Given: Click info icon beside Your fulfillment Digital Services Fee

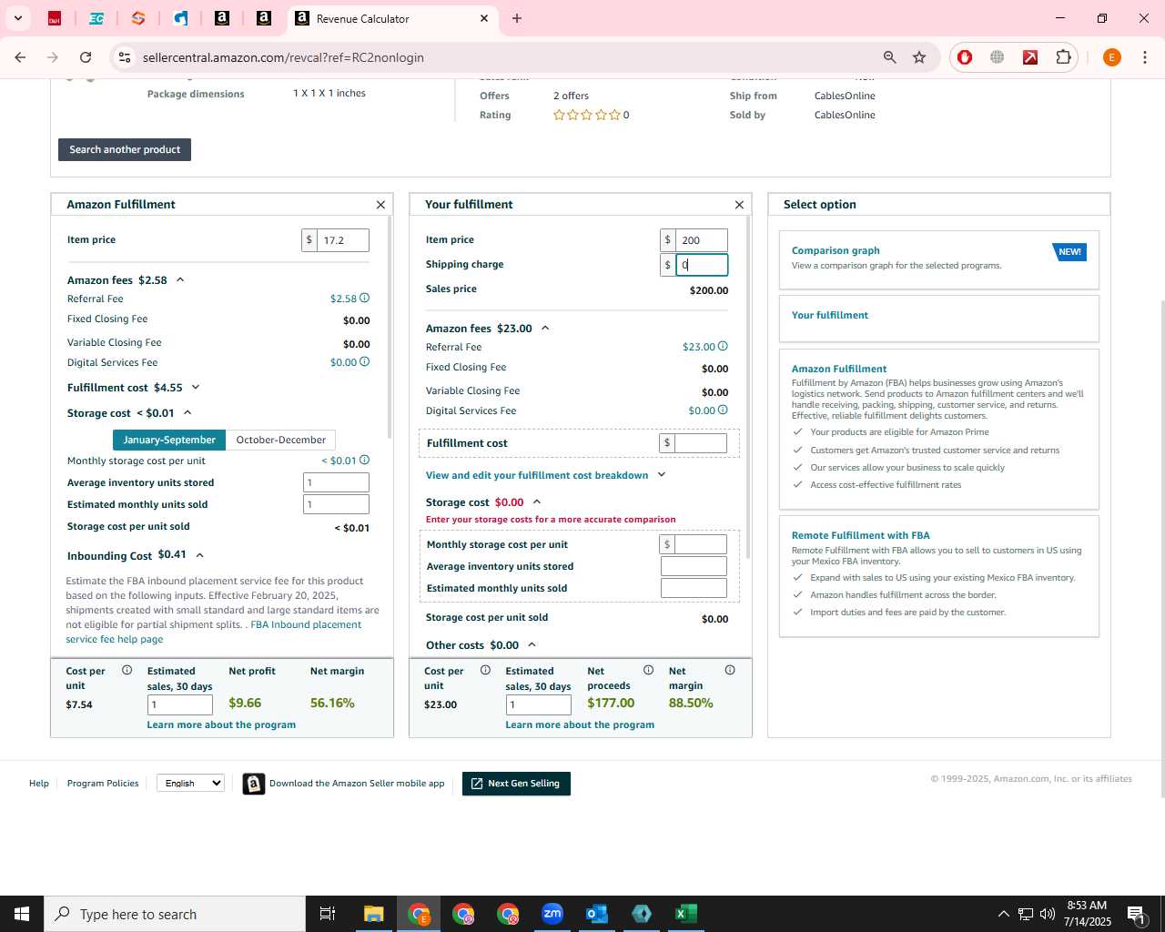Looking at the screenshot, I should point(723,410).
